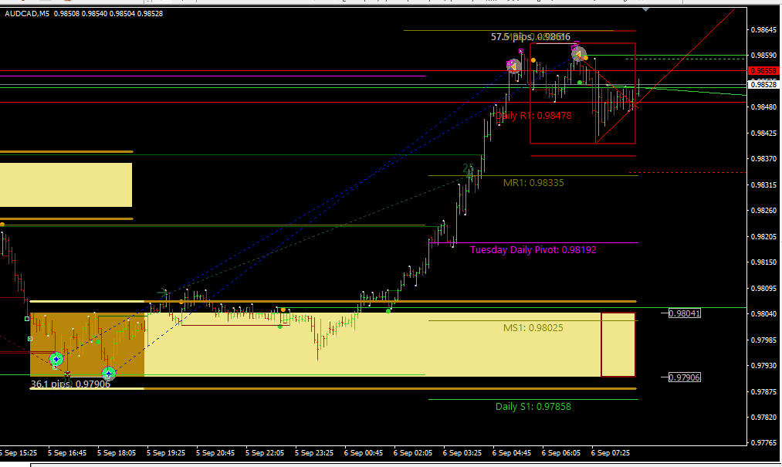The width and height of the screenshot is (782, 467).
Task: Click the 5 Sep 23:25 time label
Action: point(313,453)
